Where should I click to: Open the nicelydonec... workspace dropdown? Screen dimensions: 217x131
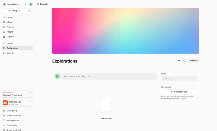click(15, 4)
